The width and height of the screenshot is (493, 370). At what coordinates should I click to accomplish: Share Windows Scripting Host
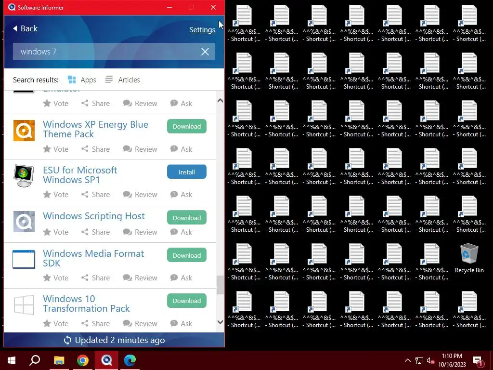point(96,232)
